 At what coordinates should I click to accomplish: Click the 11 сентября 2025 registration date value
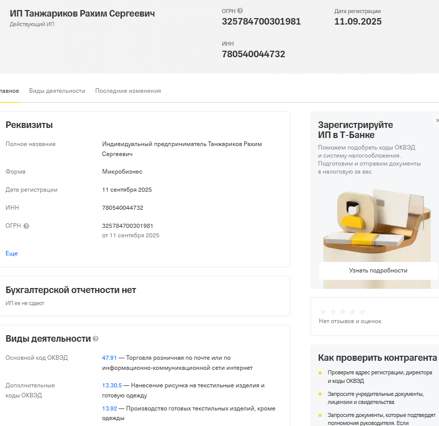click(x=127, y=190)
